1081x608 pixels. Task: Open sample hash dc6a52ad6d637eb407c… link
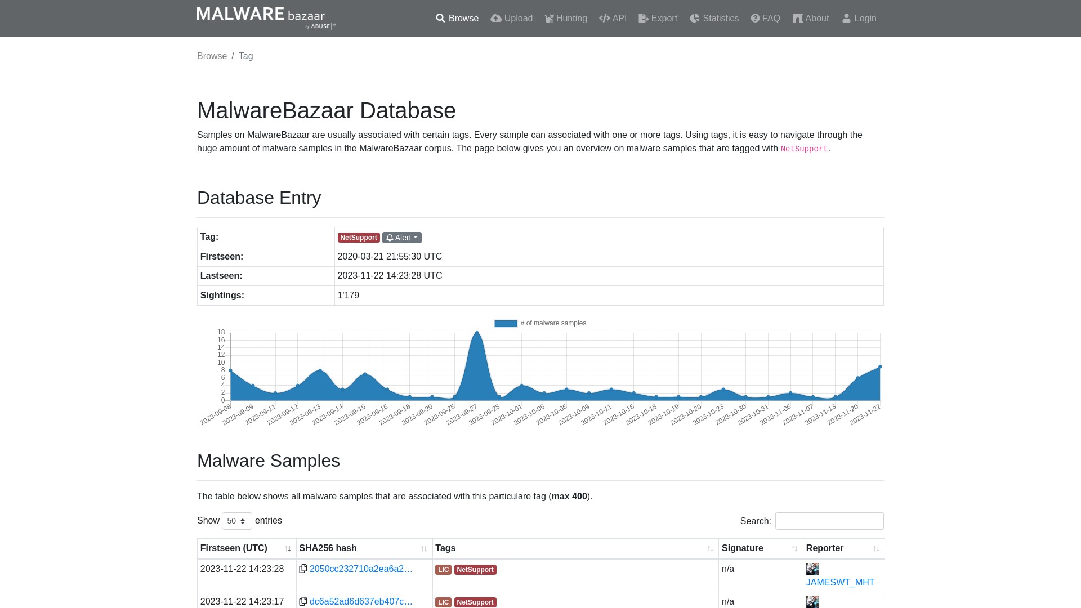click(x=361, y=602)
